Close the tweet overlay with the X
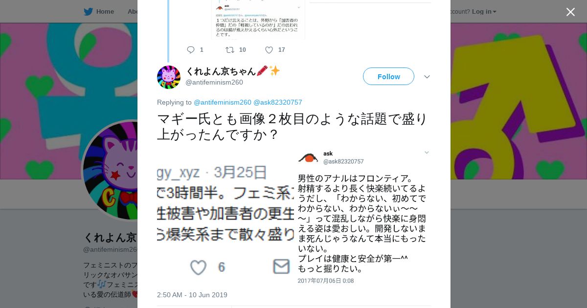The height and width of the screenshot is (308, 587). [x=570, y=12]
